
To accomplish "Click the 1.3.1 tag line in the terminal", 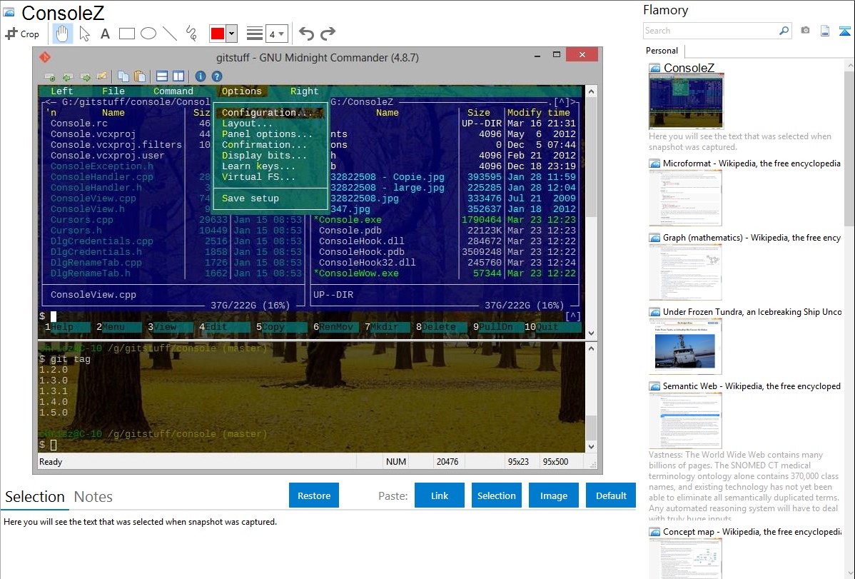I will [54, 391].
